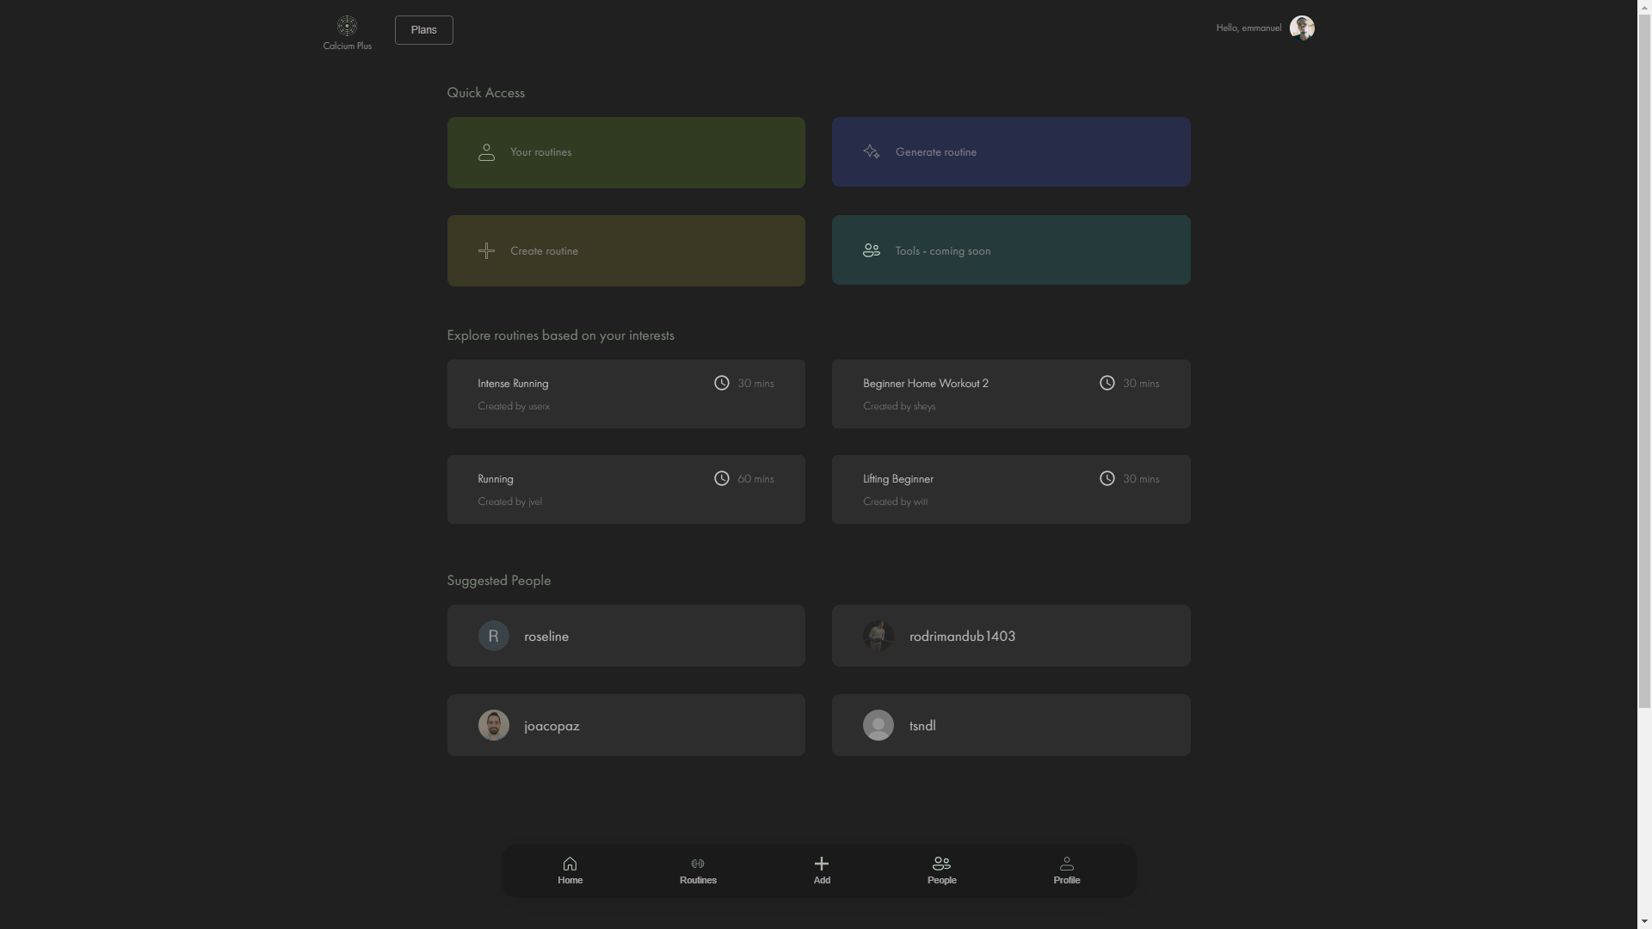Open the Profile tab in bottom nav
Viewport: 1652px width, 929px height.
click(1066, 871)
